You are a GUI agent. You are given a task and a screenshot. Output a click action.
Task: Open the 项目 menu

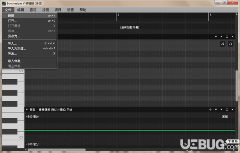[x=58, y=10]
